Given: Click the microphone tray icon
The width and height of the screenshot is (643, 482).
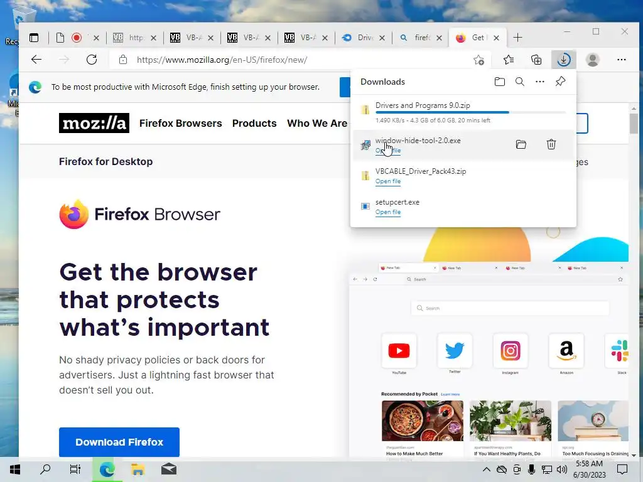Looking at the screenshot, I should point(531,469).
